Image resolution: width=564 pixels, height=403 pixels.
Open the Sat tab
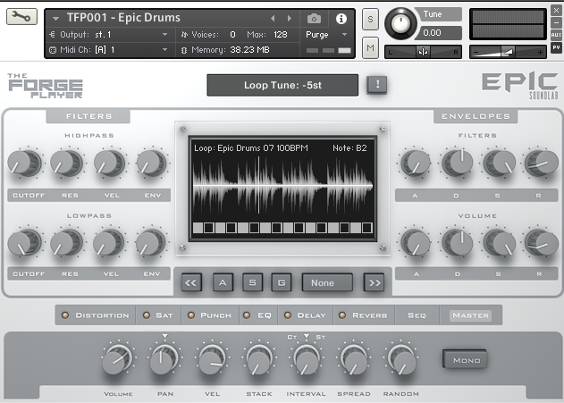(164, 315)
